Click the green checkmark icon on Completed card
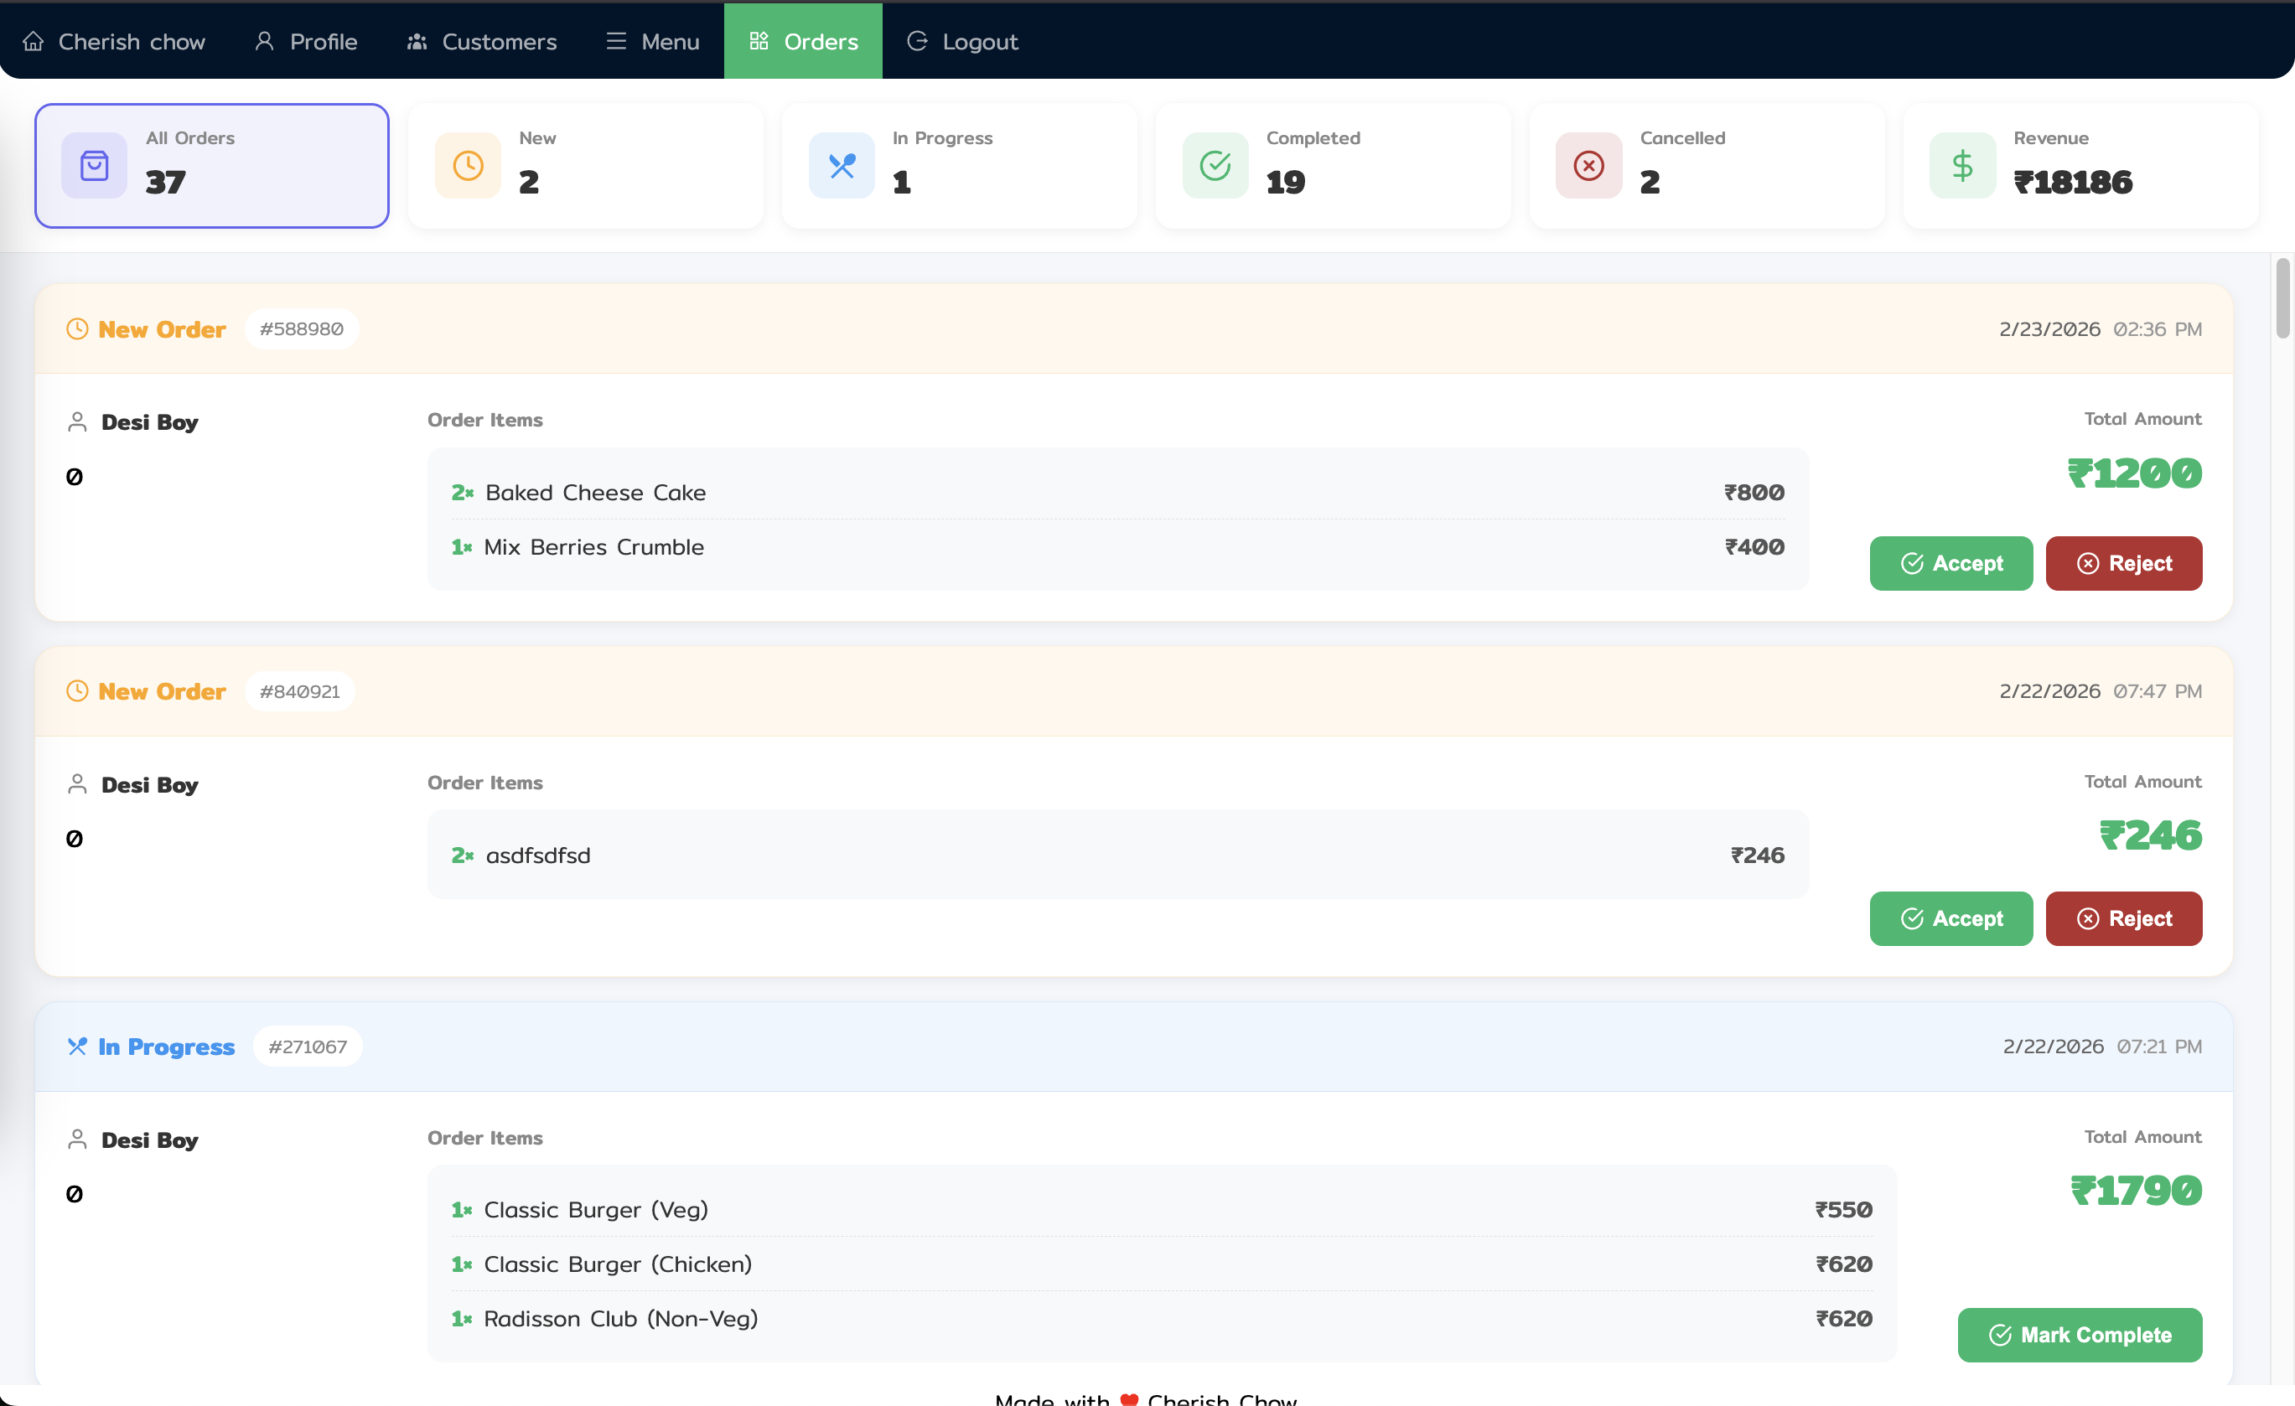Screen dimensions: 2295x1406 1215,165
